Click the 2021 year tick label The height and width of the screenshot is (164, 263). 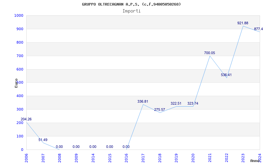tap(210, 158)
